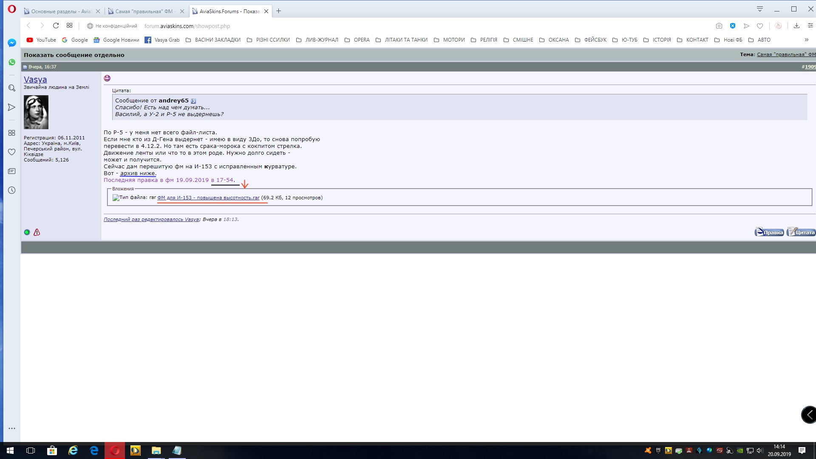Click the reload page icon
This screenshot has width=816, height=459.
56,25
